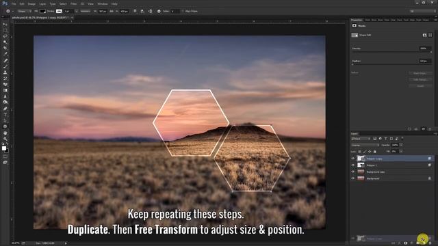The width and height of the screenshot is (438, 246).
Task: Select the Crop tool
Action: coord(5,49)
